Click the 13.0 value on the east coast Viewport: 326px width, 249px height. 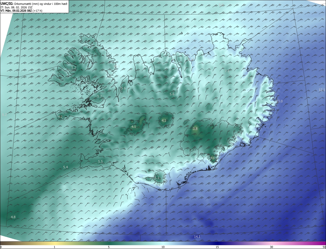coord(280,101)
